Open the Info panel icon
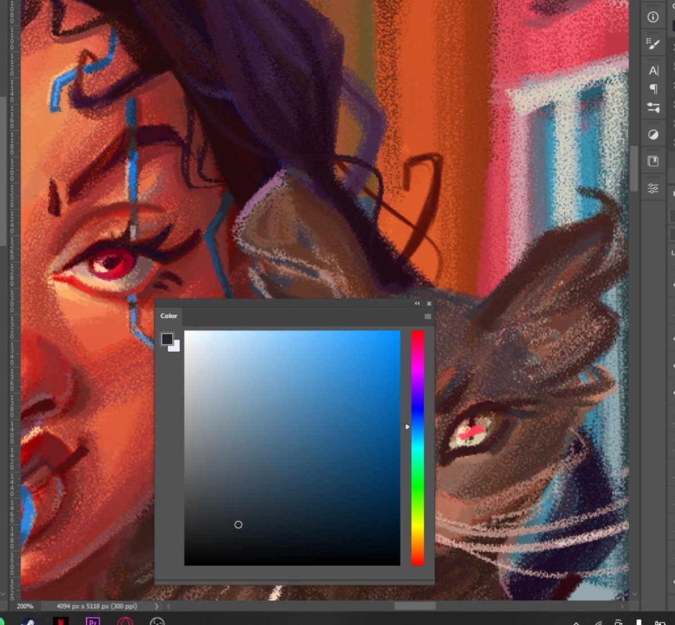 click(653, 17)
